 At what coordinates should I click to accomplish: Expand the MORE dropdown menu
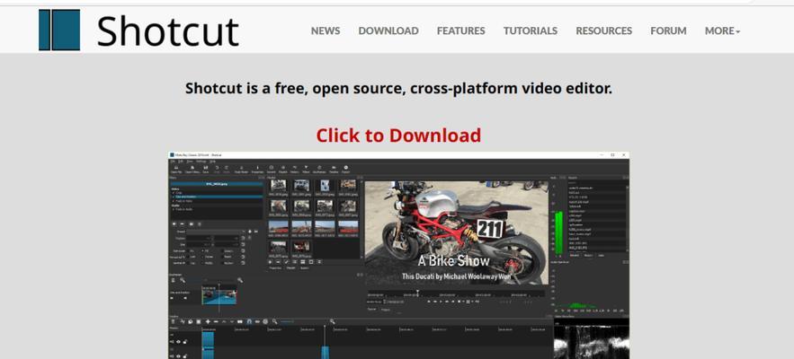[722, 31]
